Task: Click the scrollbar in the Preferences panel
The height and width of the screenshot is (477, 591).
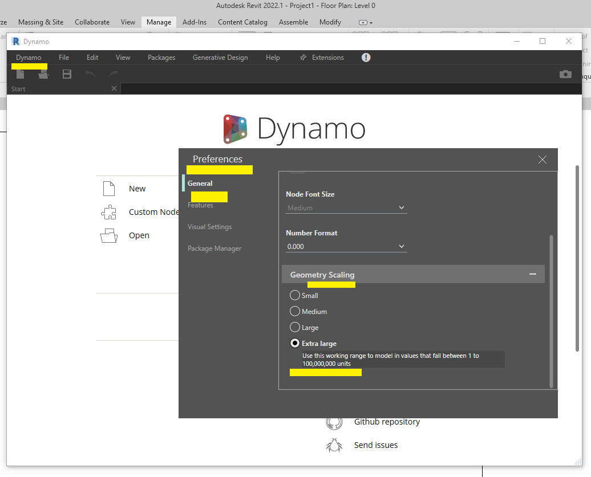Action: [x=551, y=308]
